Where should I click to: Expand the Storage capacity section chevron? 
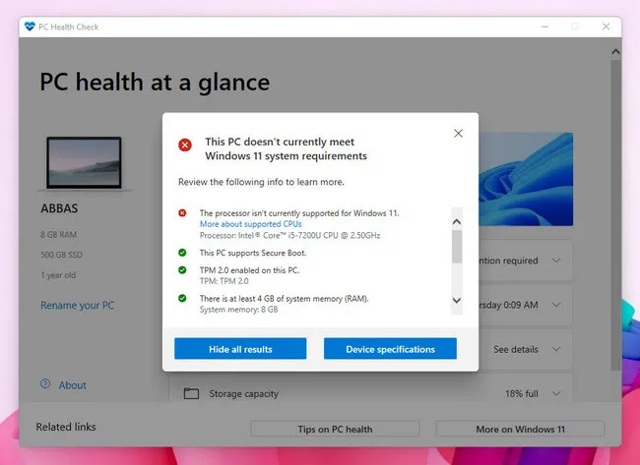(557, 394)
